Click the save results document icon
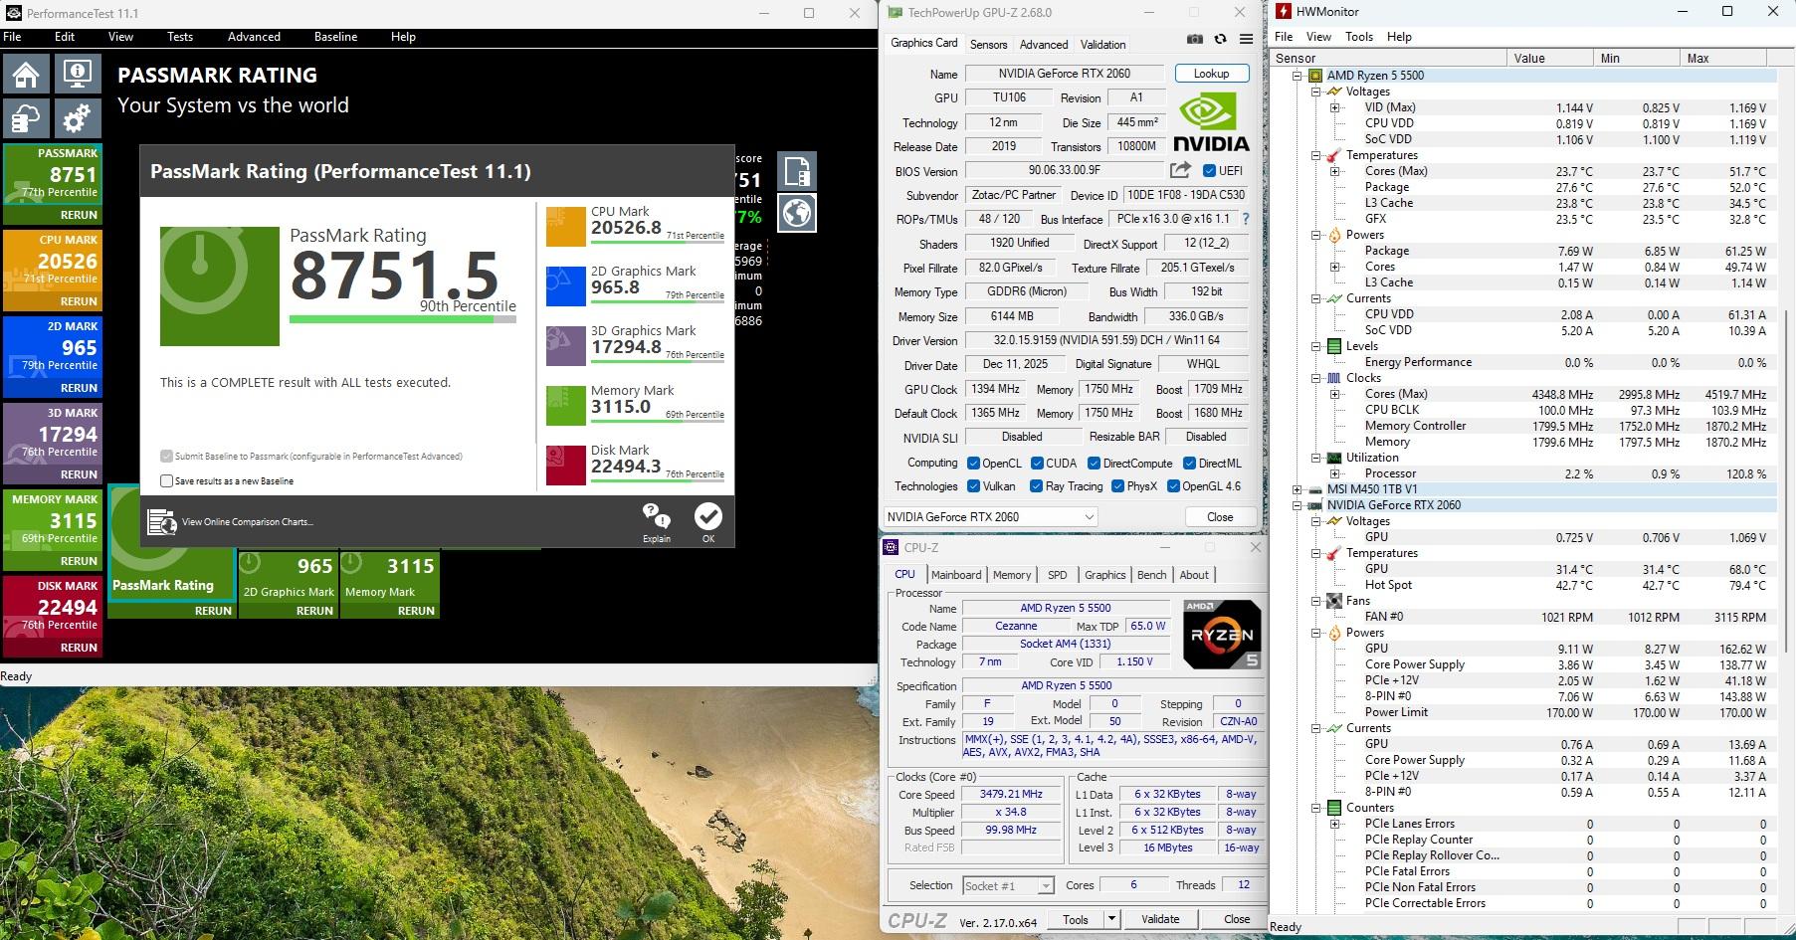 coord(797,171)
